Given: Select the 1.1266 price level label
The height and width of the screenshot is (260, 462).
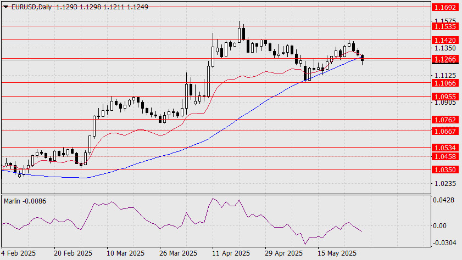Looking at the screenshot, I should tap(445, 59).
